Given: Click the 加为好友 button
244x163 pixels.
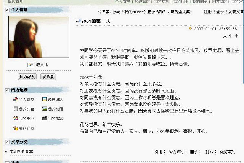Looking at the screenshot, I should tap(27, 77).
